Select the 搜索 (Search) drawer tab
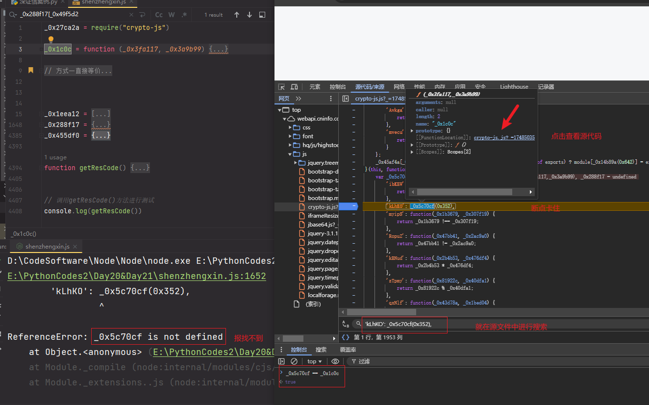The image size is (649, 405). 321,350
